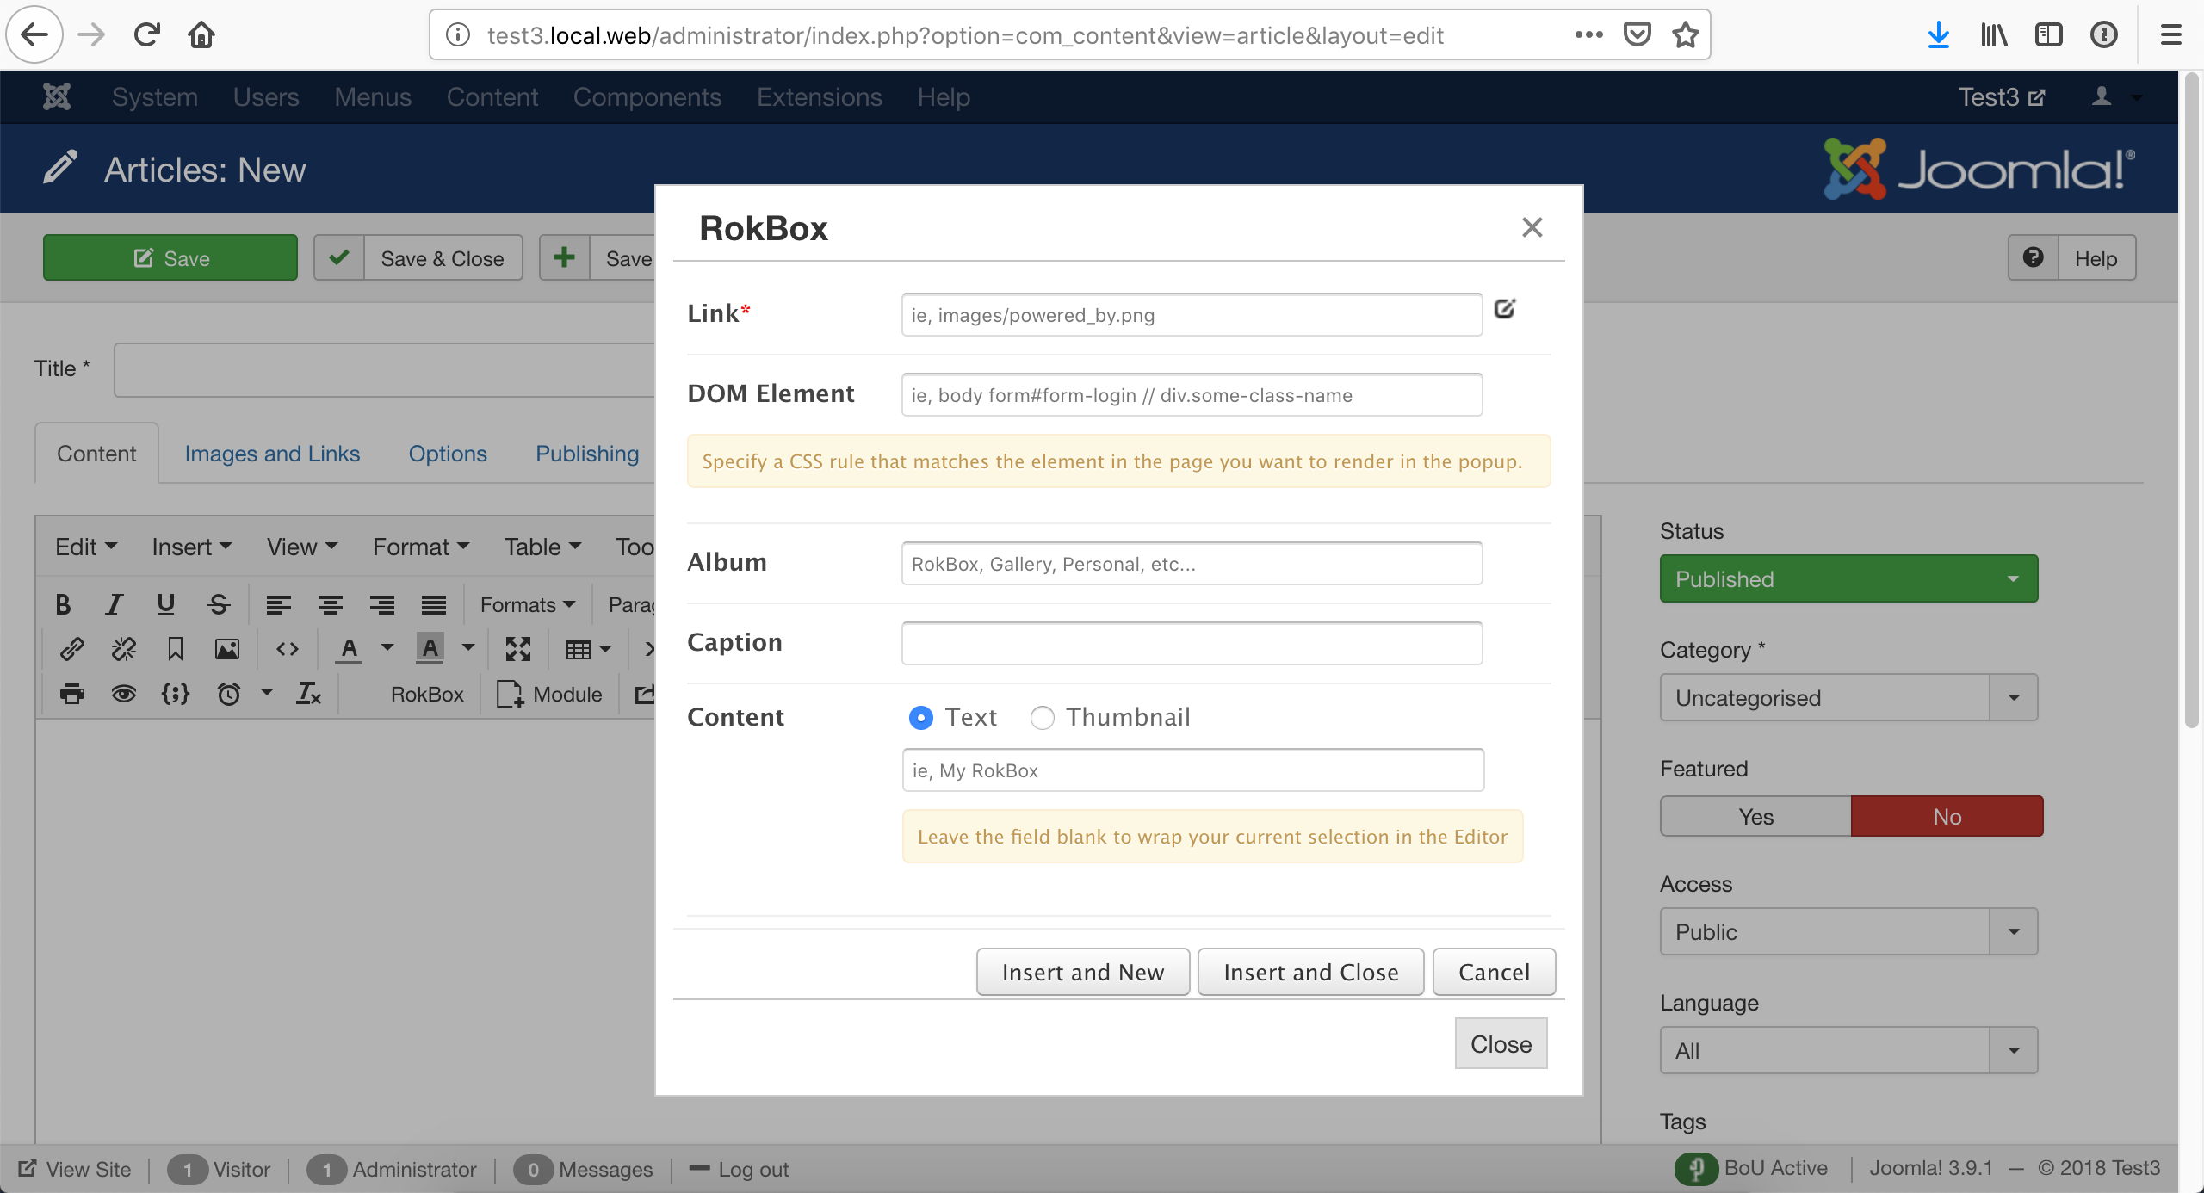Click the Log out link in footer

[740, 1169]
